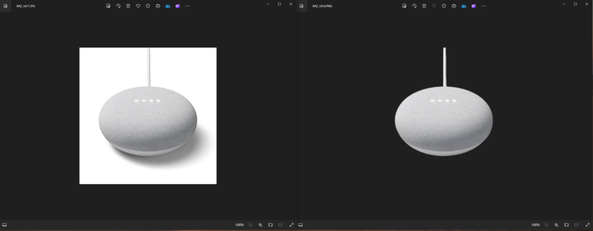
Task: Zoom in on the left window image
Action: (261, 225)
